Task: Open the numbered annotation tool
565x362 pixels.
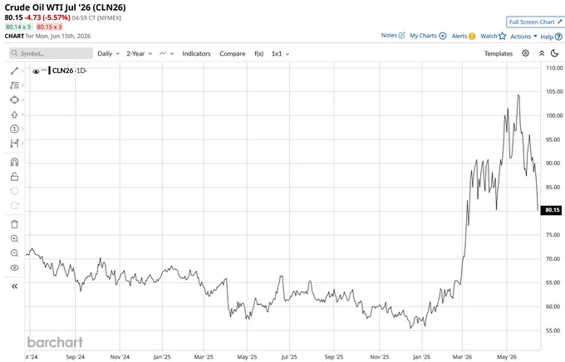Action: pos(14,129)
